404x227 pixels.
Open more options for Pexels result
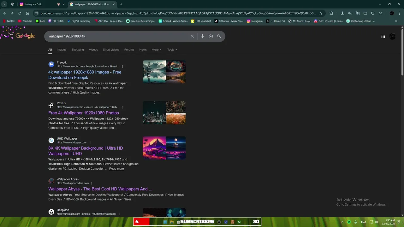tap(122, 107)
